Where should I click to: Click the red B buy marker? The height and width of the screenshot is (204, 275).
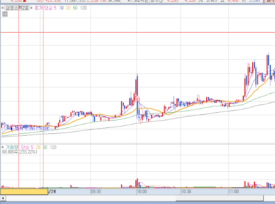(x=137, y=99)
